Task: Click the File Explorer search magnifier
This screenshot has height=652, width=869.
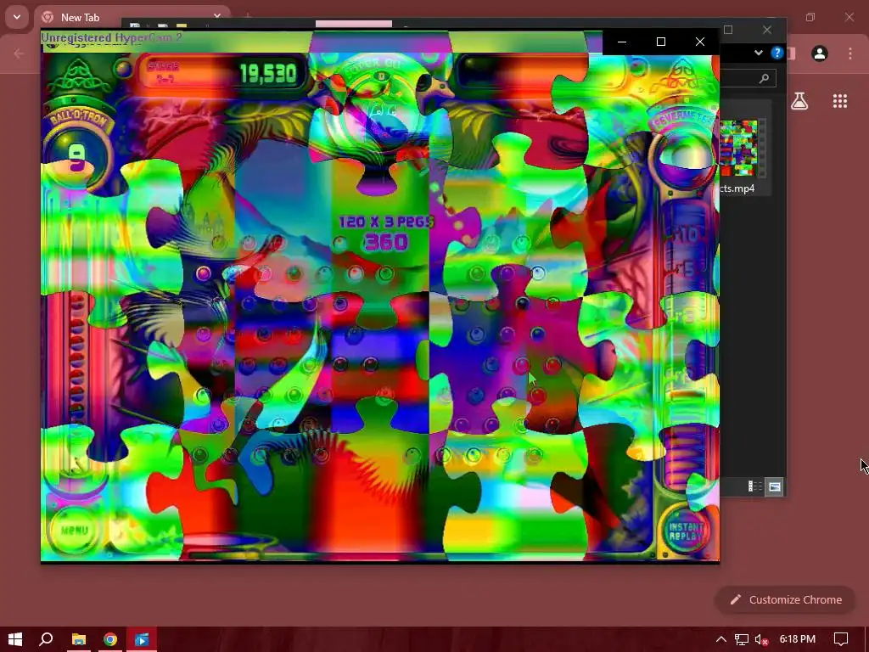Action: [x=765, y=79]
